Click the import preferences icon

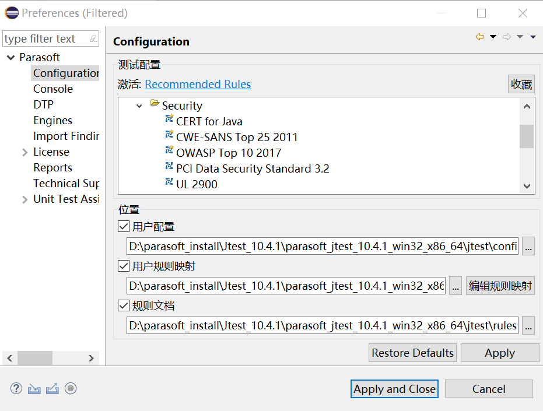coord(34,389)
